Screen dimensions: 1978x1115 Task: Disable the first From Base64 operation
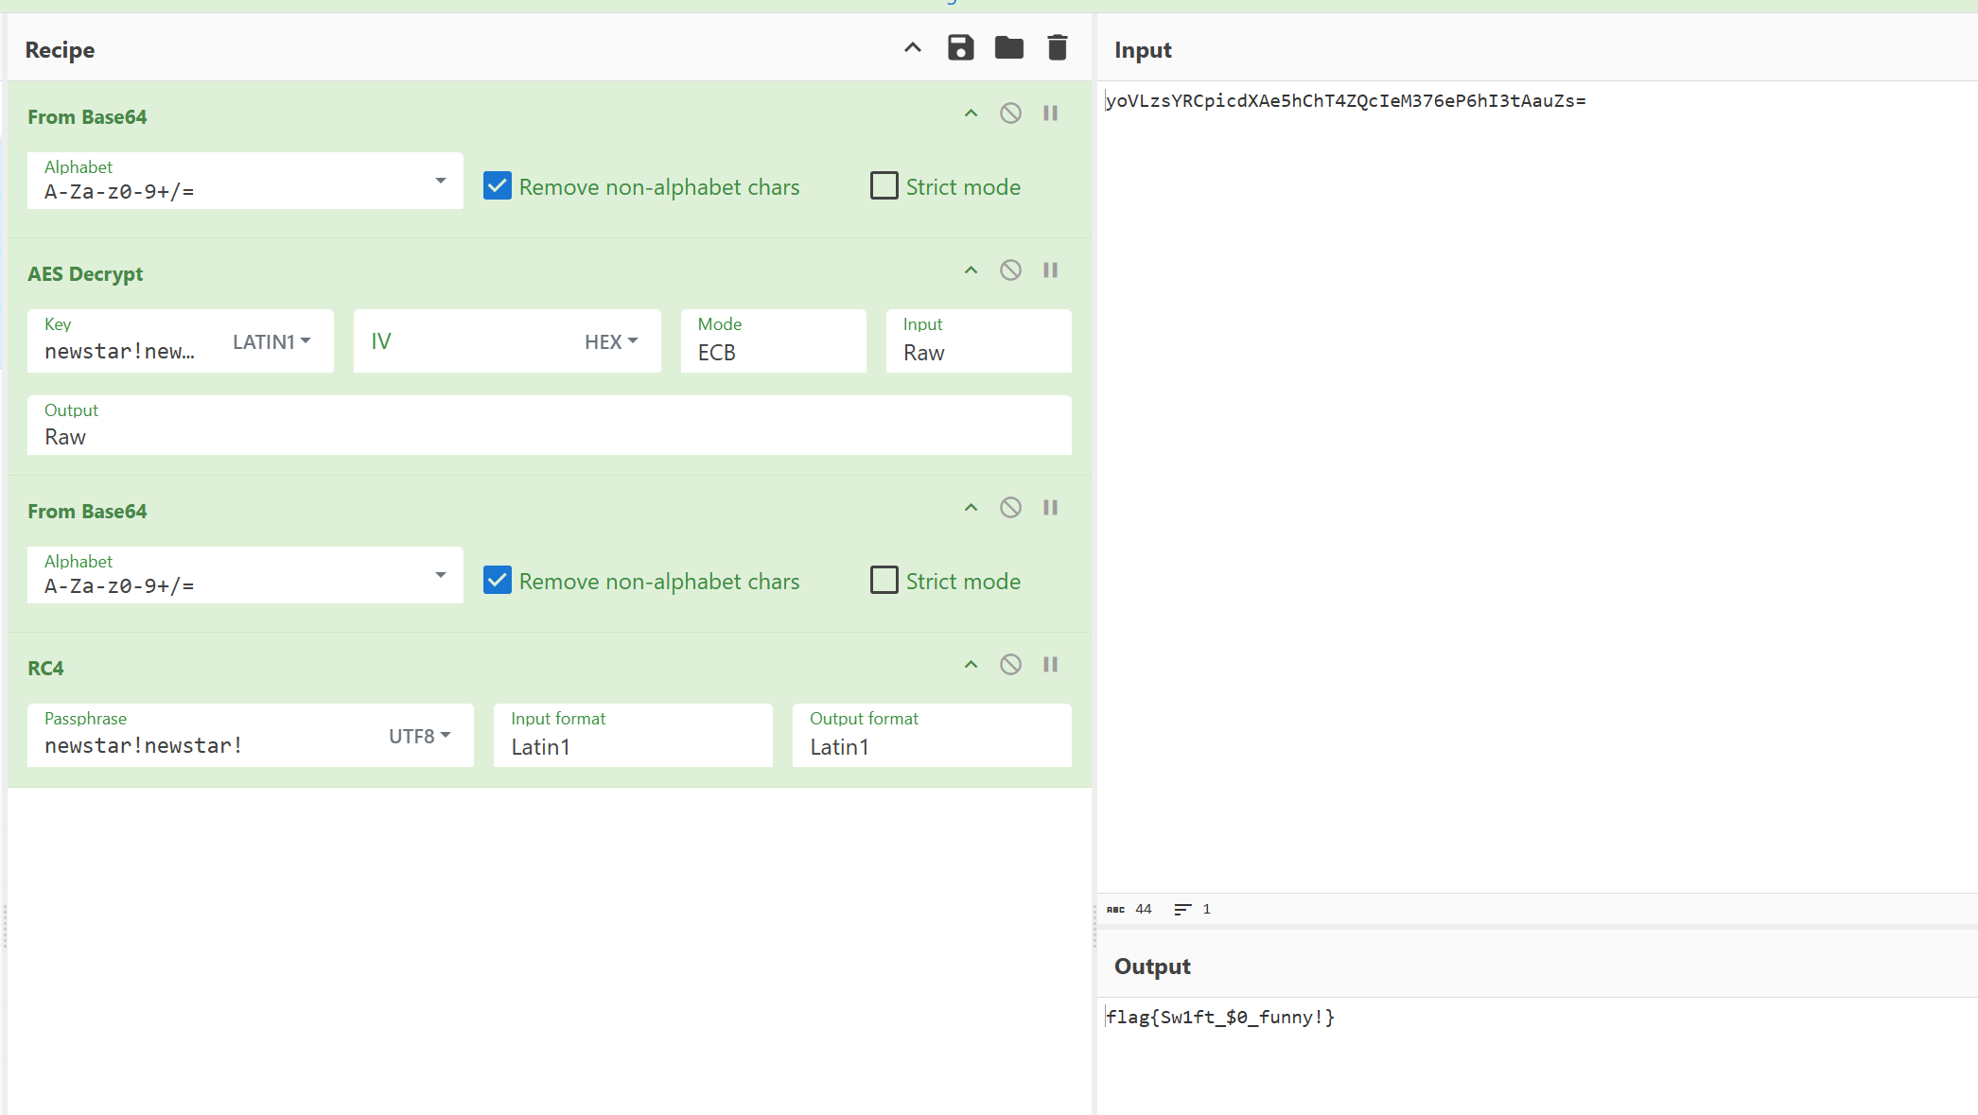(1010, 113)
